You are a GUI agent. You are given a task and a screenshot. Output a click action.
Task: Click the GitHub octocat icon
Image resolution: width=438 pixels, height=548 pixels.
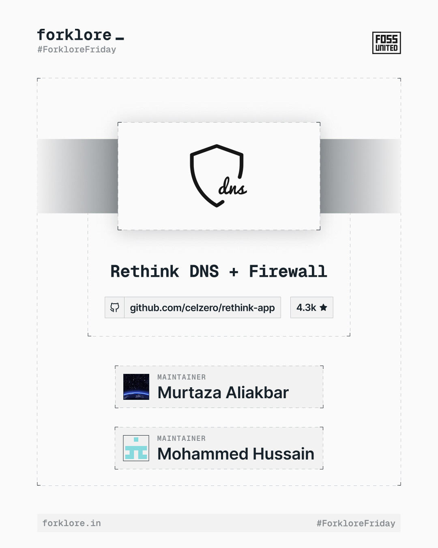[x=115, y=307]
